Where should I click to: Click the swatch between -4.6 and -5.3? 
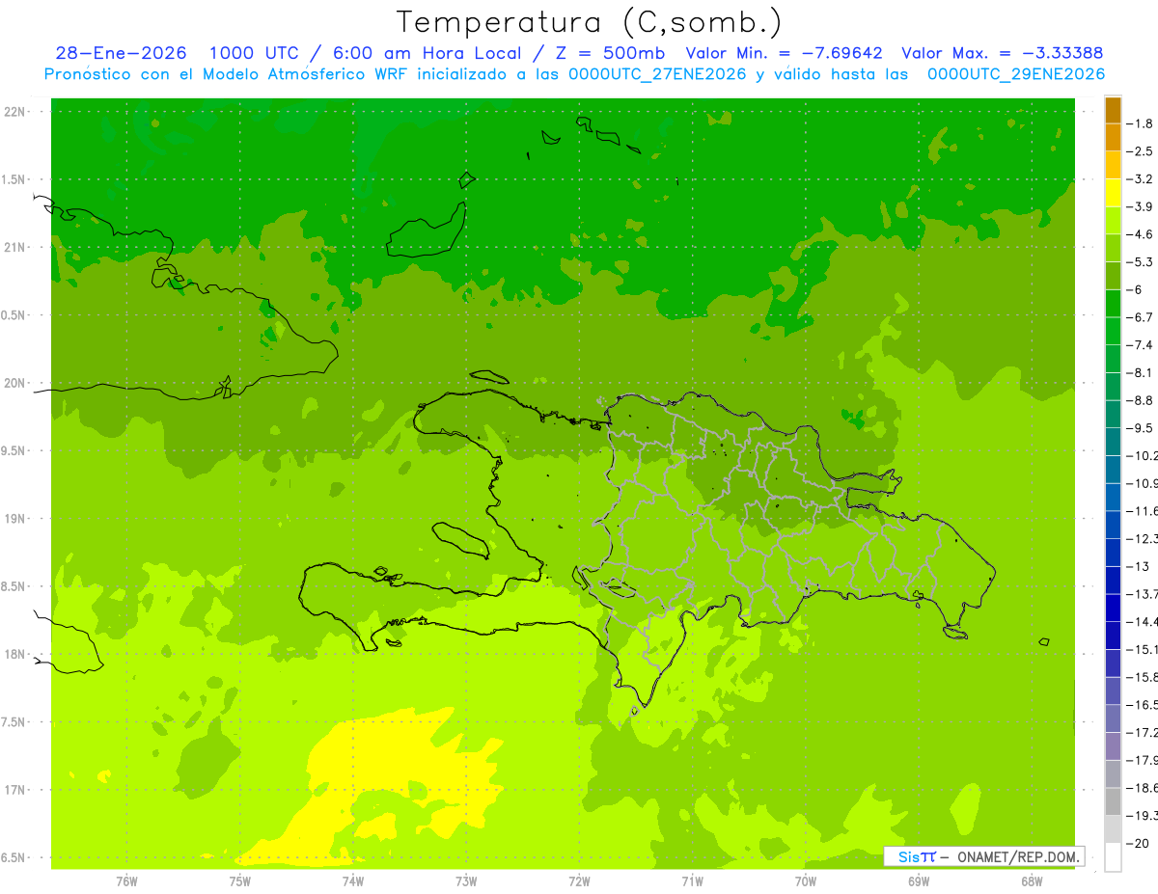coord(1113,248)
